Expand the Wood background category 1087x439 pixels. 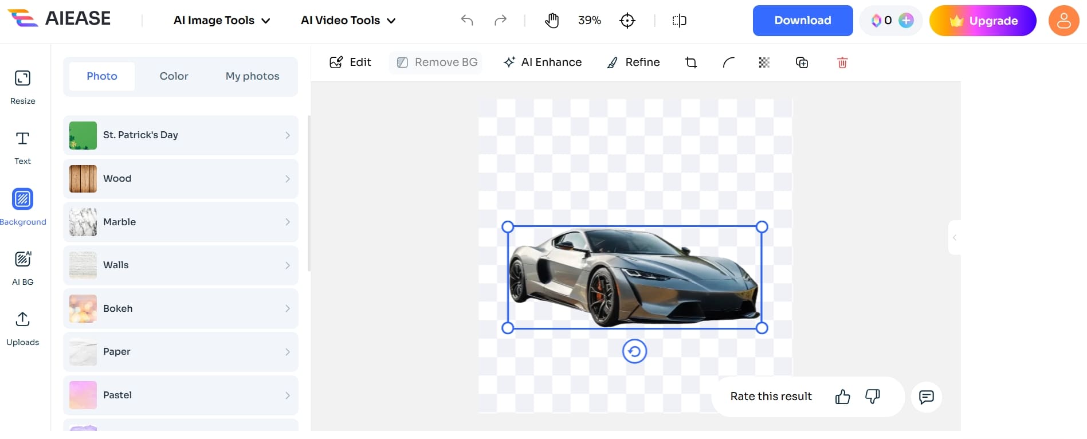click(180, 179)
